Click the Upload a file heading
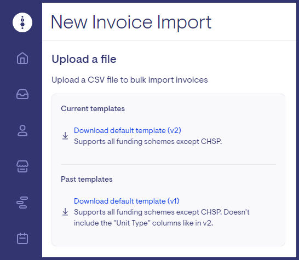 84,59
